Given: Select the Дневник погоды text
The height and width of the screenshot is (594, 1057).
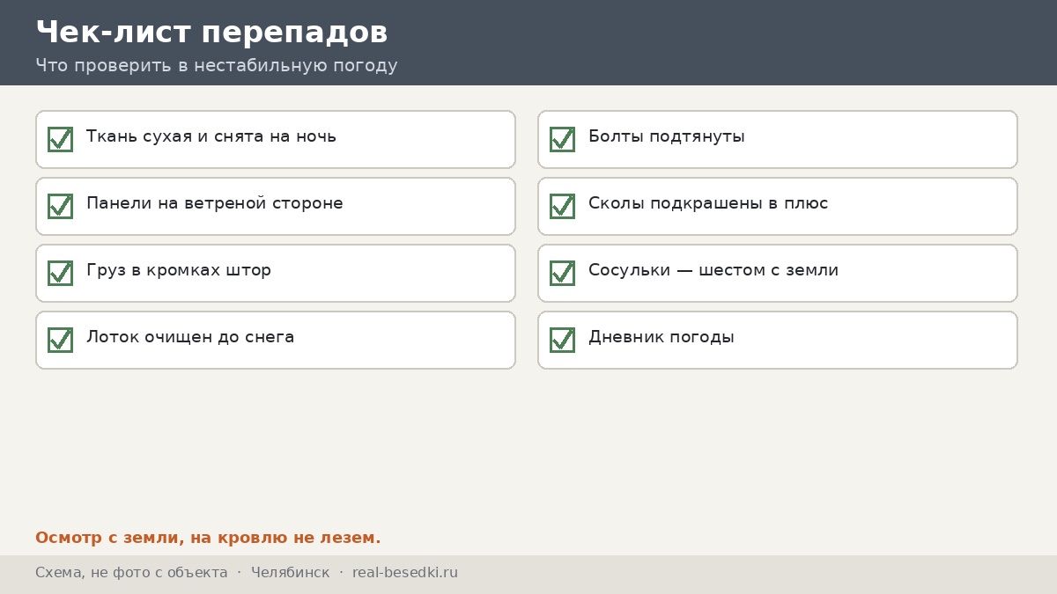Looking at the screenshot, I should pos(662,338).
